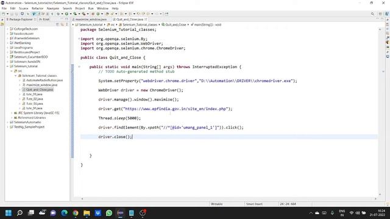Viewport: 390px width, 219px height.
Task: Open the taskbar volume control
Action: pos(358,213)
